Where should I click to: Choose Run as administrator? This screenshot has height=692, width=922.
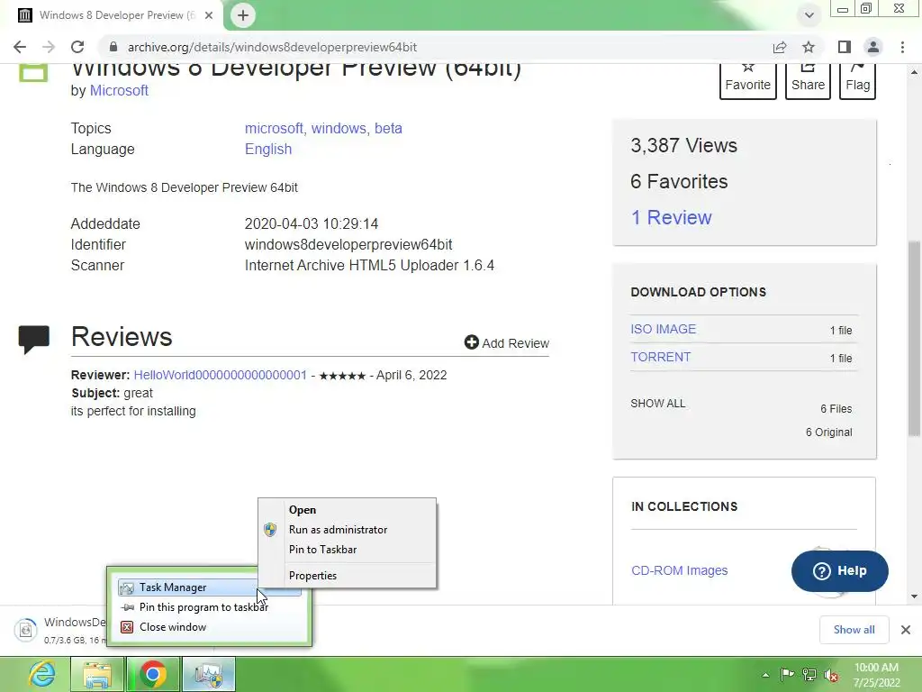coord(348,530)
